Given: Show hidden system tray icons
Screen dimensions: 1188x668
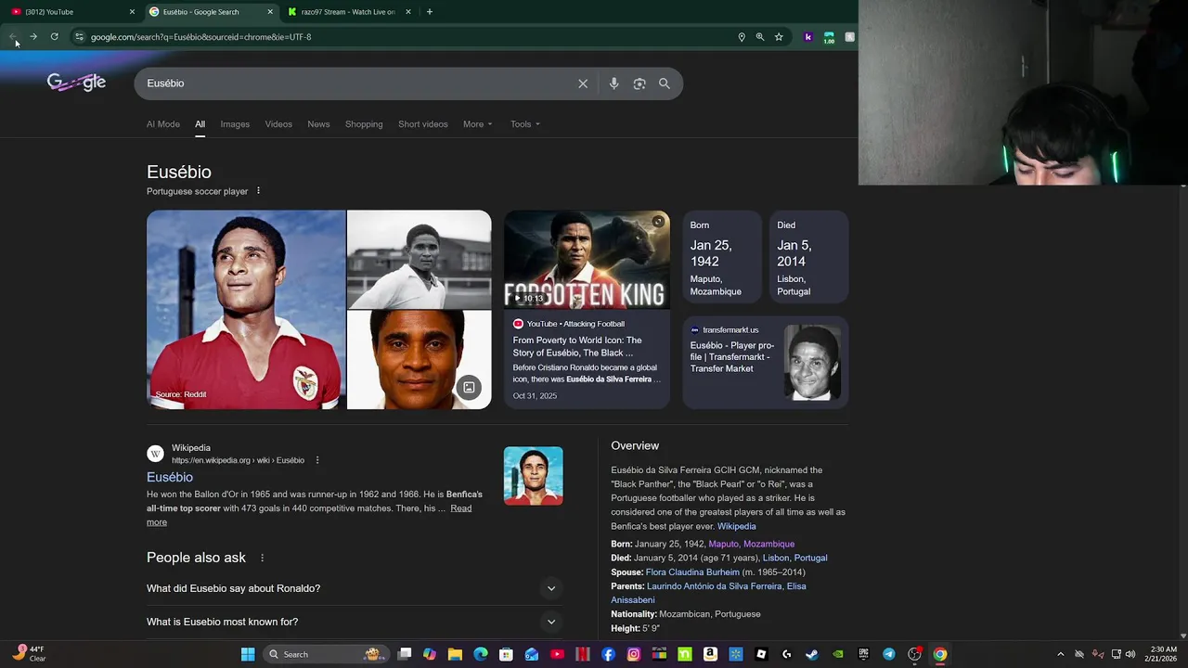Looking at the screenshot, I should [x=1060, y=654].
